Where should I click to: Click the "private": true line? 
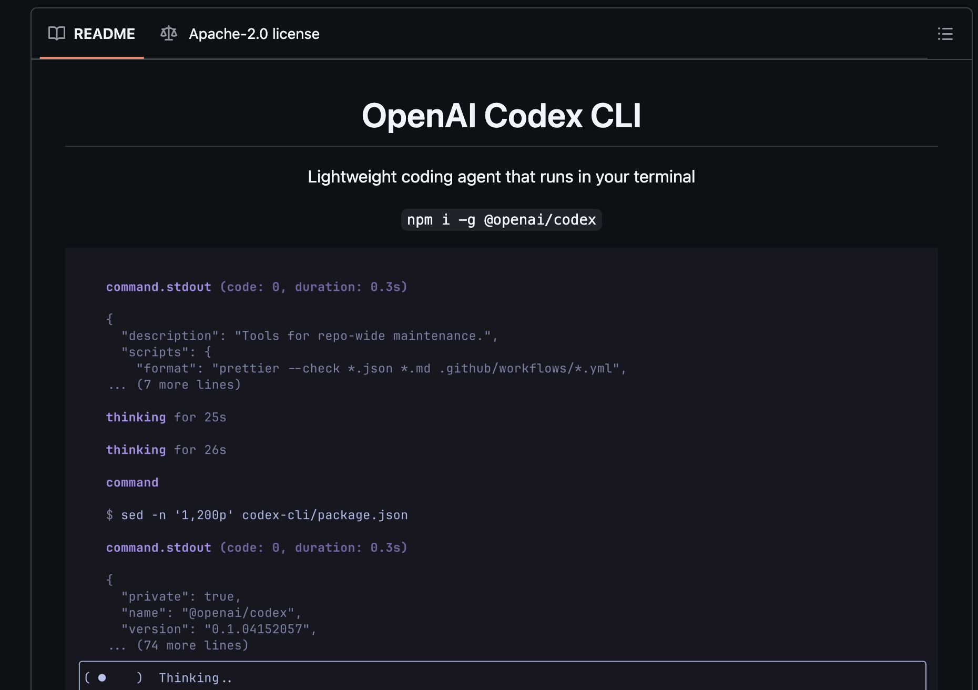tap(181, 597)
